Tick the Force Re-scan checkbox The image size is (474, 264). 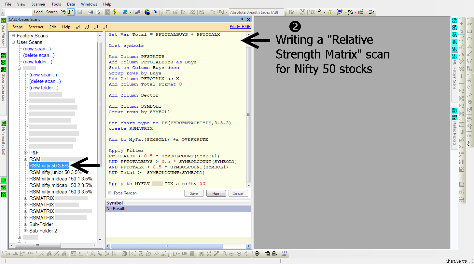click(110, 193)
